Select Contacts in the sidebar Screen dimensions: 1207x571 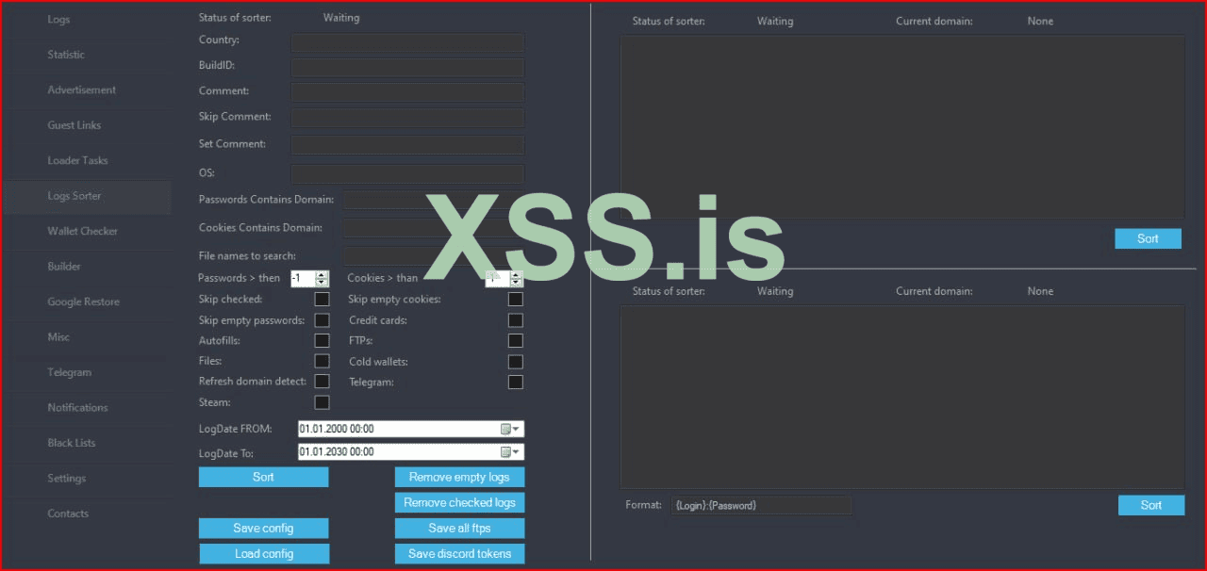[68, 514]
